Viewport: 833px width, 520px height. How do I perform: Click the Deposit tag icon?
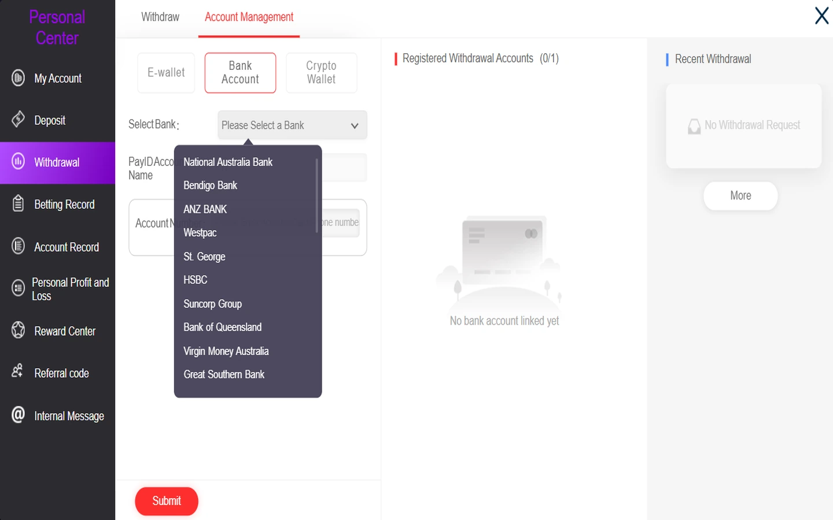(18, 119)
